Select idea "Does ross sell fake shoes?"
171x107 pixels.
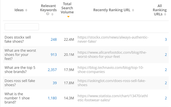[20, 83]
